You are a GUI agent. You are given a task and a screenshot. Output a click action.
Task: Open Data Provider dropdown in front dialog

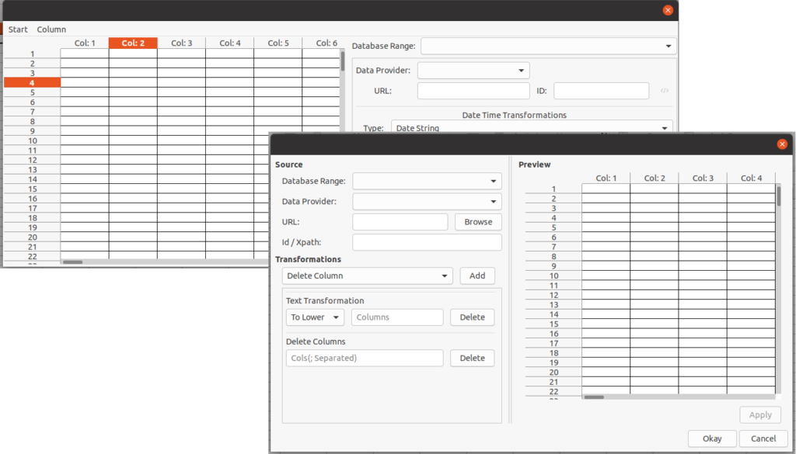point(427,202)
